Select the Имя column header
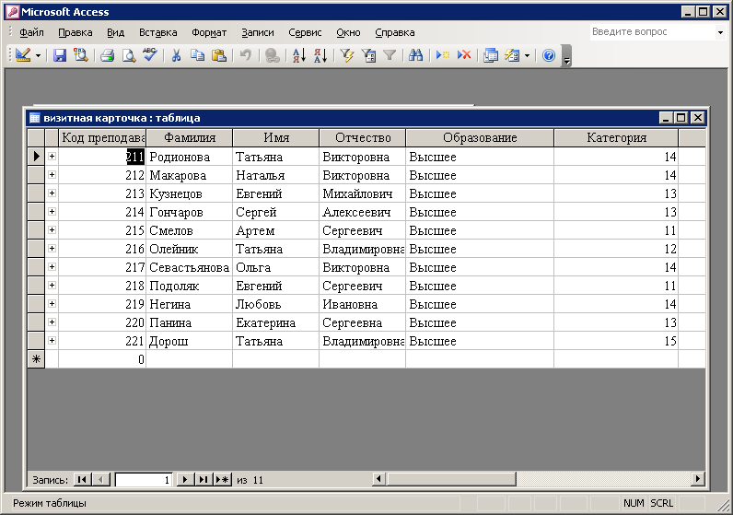This screenshot has width=733, height=515. [276, 137]
